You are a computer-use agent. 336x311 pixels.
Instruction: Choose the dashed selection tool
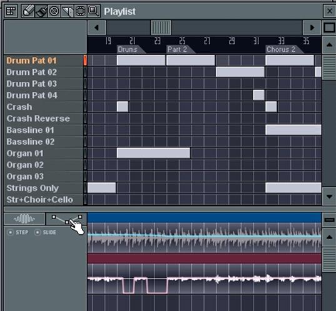coord(80,11)
